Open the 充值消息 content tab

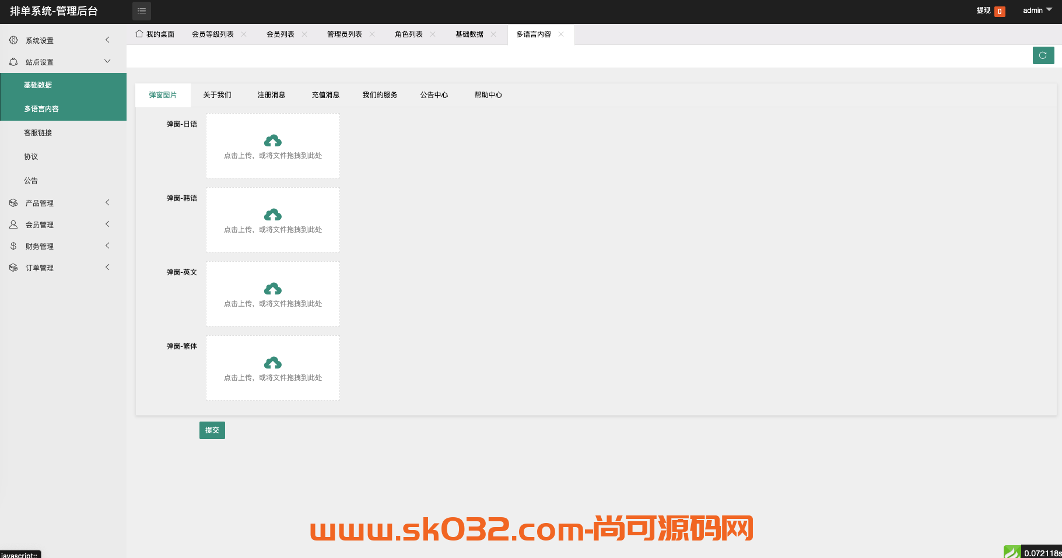(325, 95)
